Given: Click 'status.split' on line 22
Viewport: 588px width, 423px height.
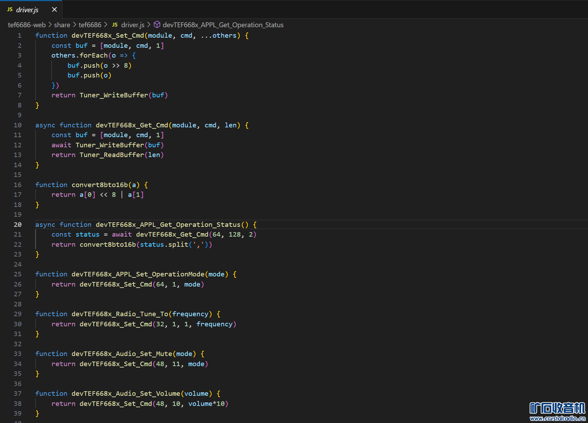Looking at the screenshot, I should click(x=164, y=245).
